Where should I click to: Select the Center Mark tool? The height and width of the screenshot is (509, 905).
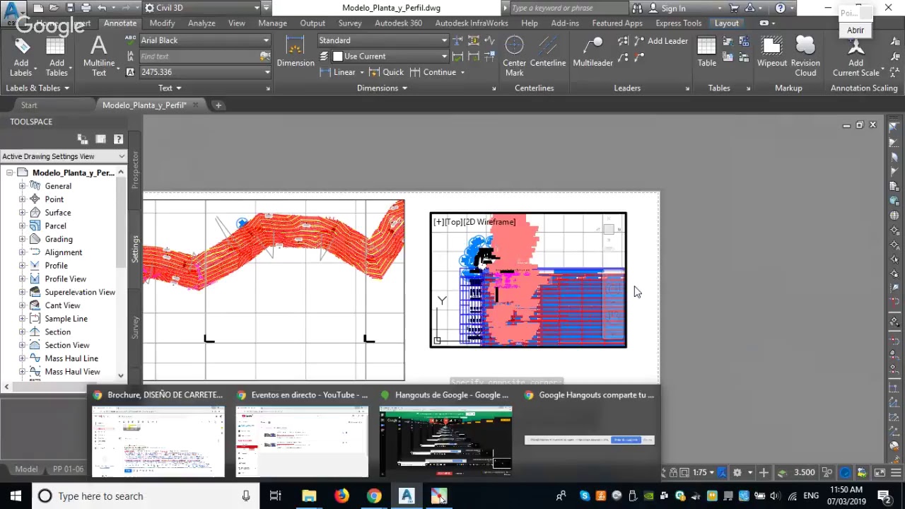[x=514, y=57]
